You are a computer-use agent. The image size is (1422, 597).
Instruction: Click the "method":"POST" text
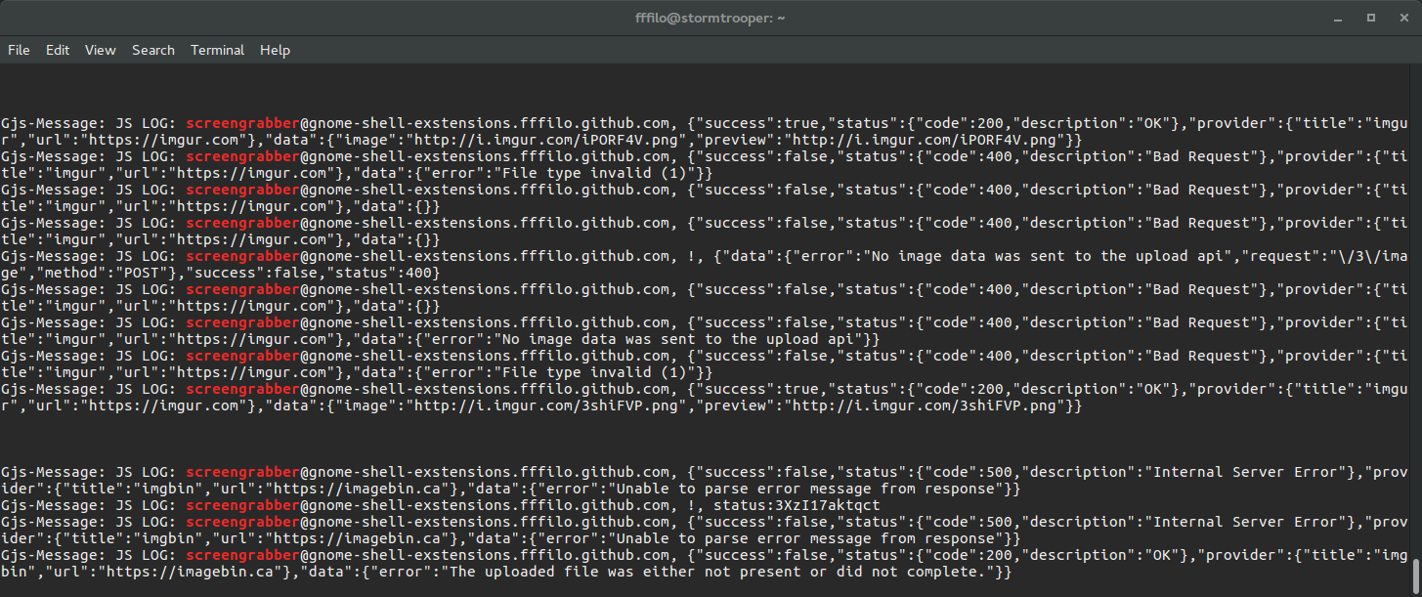tap(103, 273)
